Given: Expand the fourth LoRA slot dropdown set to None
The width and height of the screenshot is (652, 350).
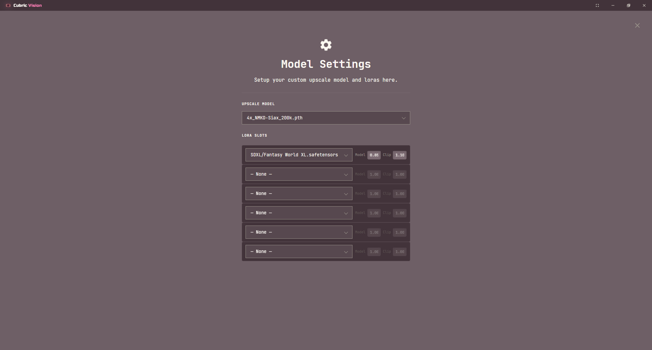Looking at the screenshot, I should pos(299,213).
